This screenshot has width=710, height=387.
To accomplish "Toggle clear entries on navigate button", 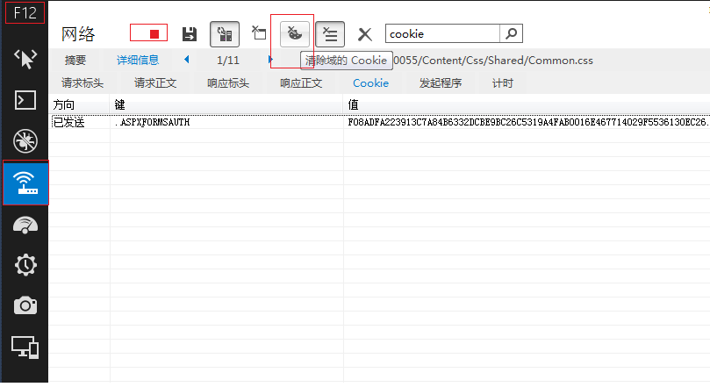I will pos(330,34).
